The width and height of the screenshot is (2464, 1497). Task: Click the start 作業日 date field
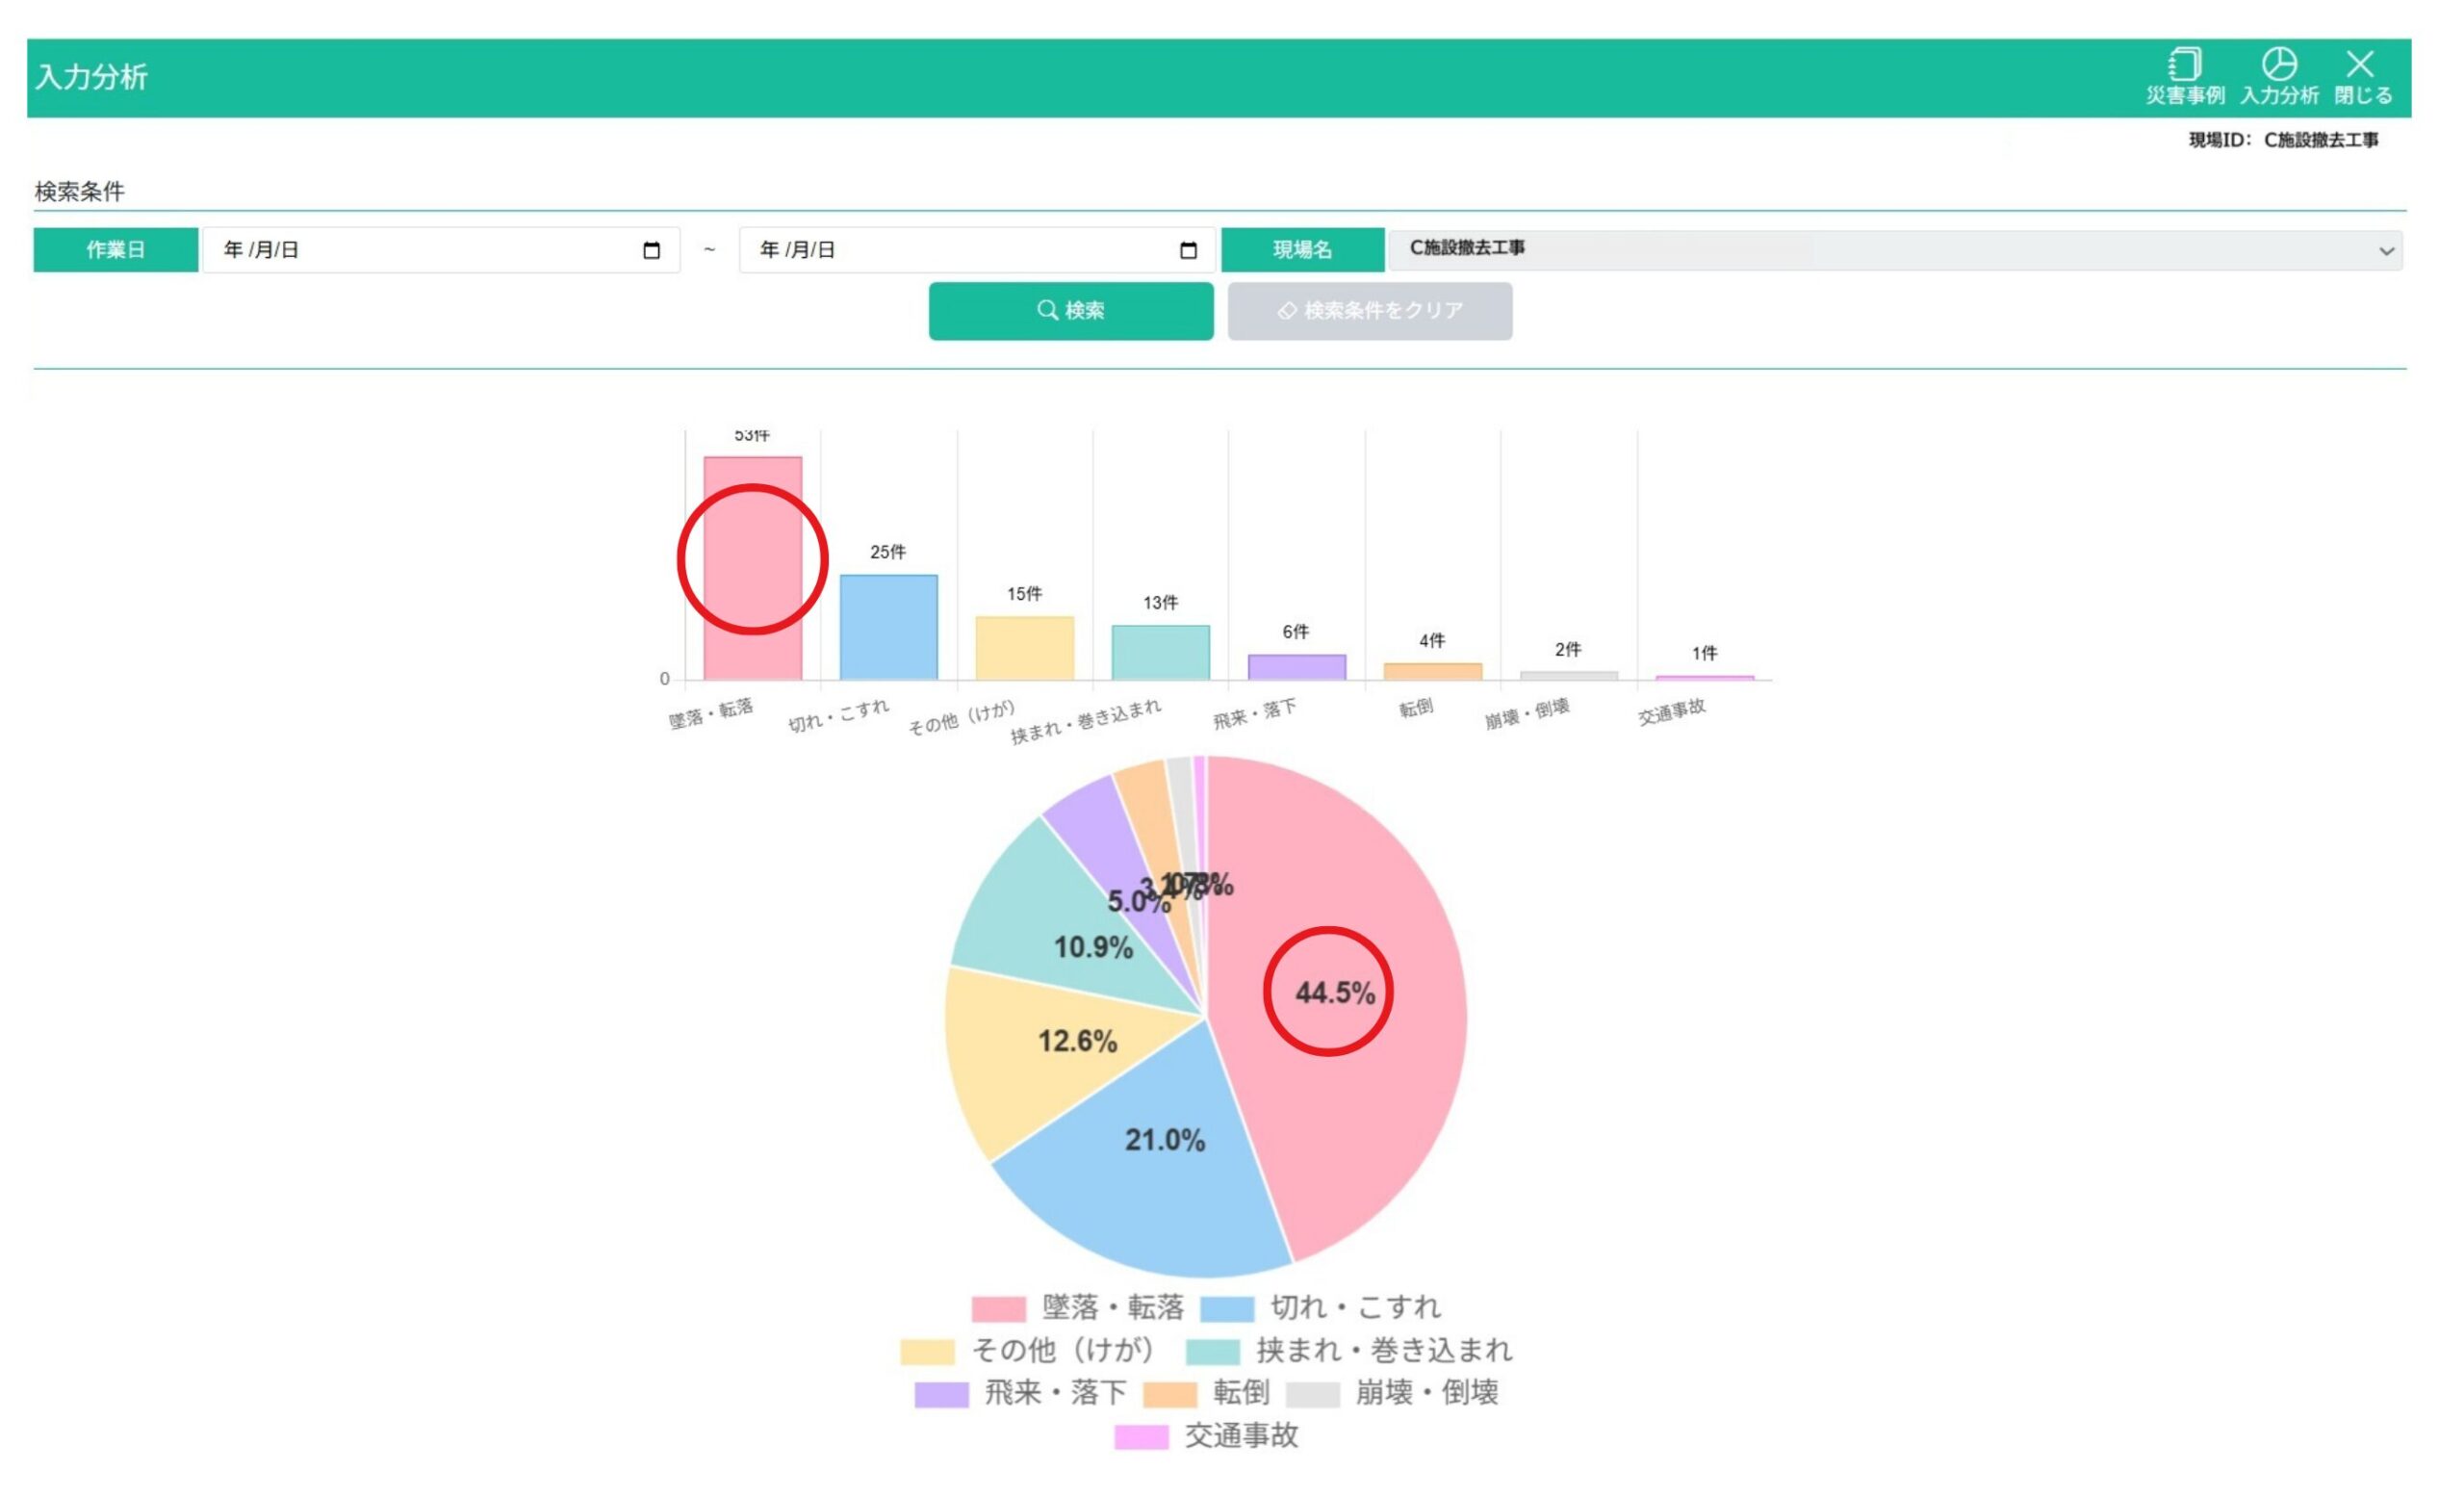(441, 250)
